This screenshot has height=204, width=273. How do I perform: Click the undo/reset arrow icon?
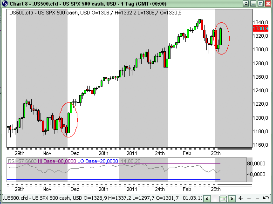266,198
